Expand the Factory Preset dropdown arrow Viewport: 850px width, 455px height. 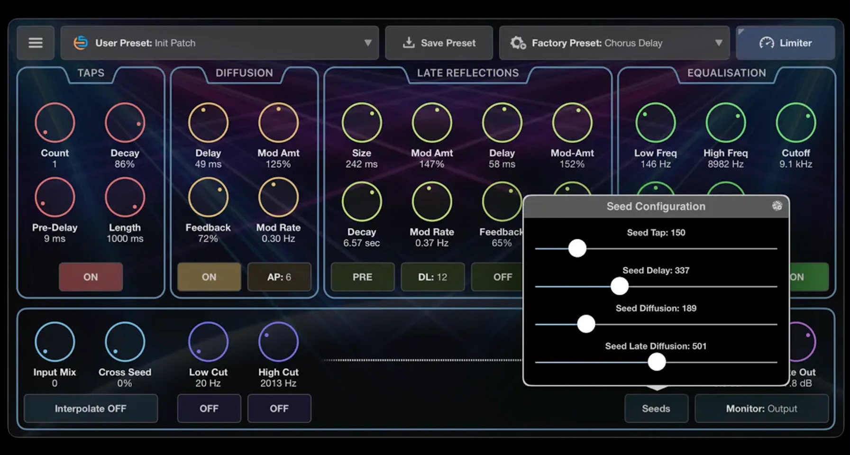(x=718, y=43)
